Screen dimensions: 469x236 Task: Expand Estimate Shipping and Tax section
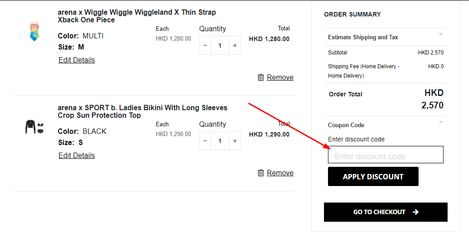coord(386,37)
